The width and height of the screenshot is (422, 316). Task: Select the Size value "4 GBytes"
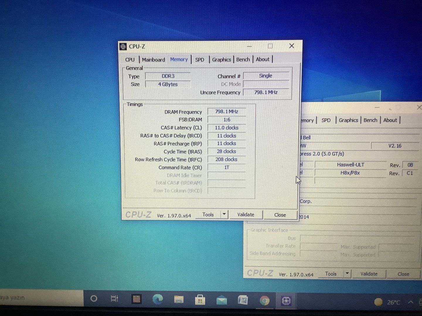point(168,84)
